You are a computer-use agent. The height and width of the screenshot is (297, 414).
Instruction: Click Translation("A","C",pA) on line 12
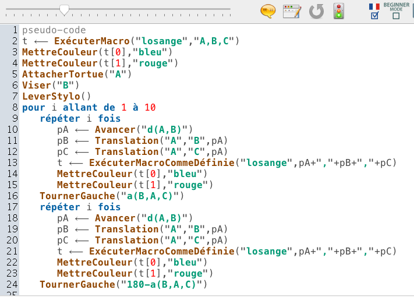tap(161, 152)
